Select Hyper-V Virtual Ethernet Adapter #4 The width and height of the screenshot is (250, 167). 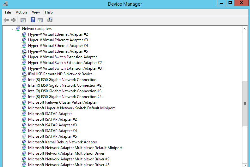58,46
